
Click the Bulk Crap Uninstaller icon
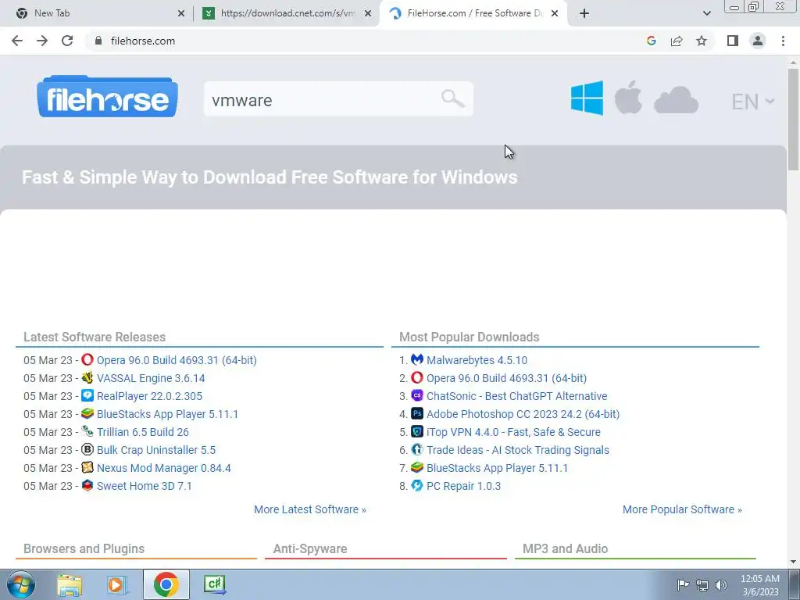(87, 449)
